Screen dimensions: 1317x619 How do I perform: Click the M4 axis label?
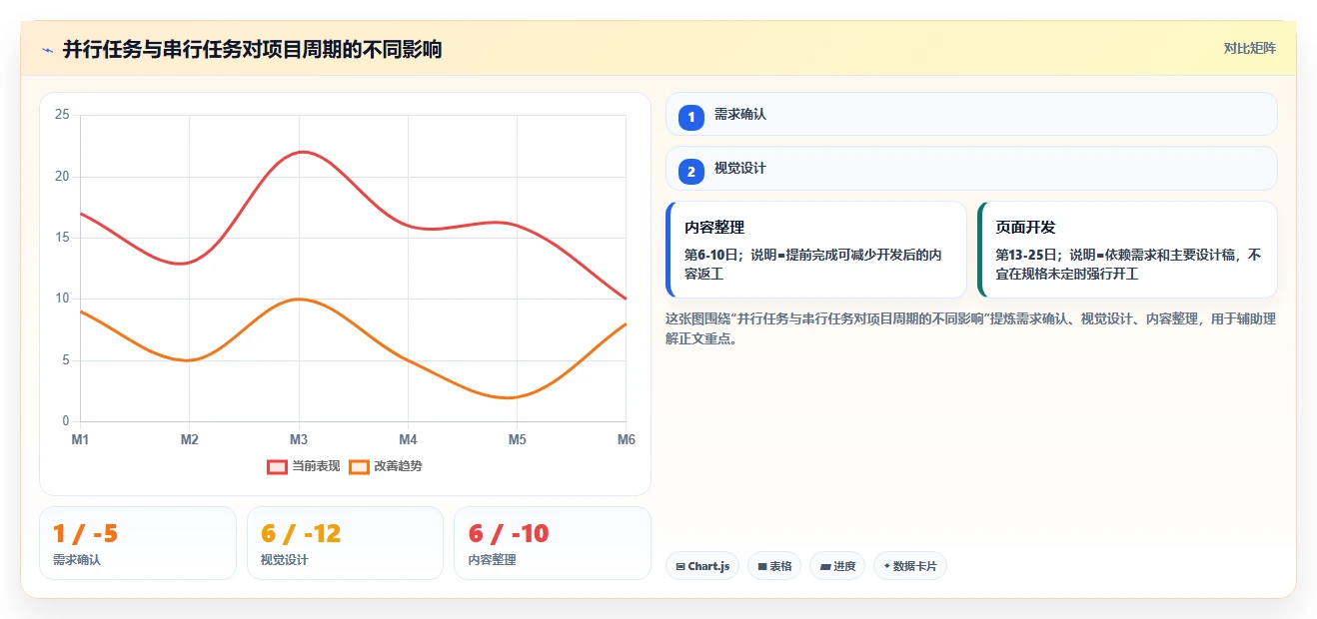[408, 439]
